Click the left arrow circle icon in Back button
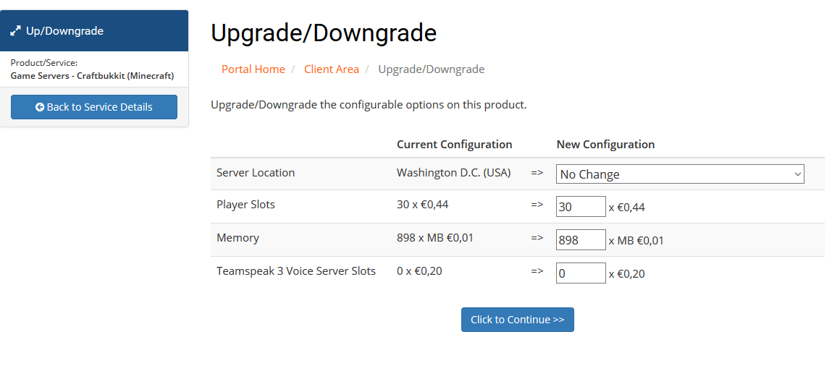 (40, 107)
